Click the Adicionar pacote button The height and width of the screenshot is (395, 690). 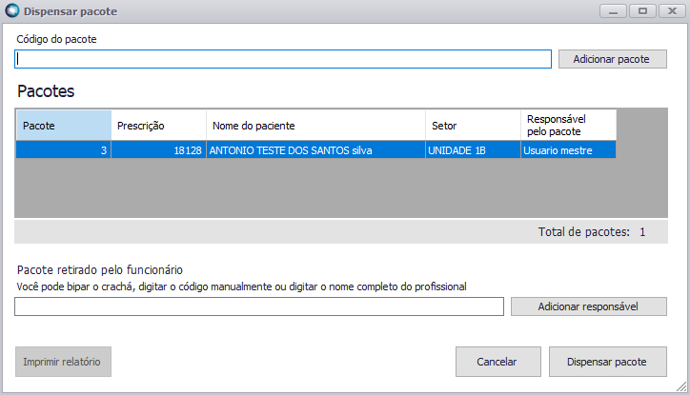click(x=613, y=59)
